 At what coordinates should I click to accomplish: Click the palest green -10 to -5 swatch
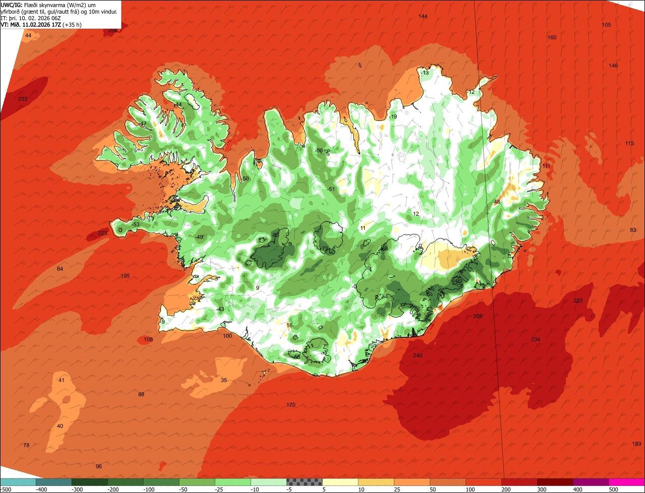tap(268, 482)
